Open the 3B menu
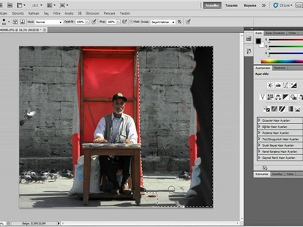The width and height of the screenshot is (303, 227). [80, 13]
